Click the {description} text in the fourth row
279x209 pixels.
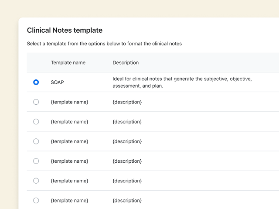[127, 141]
